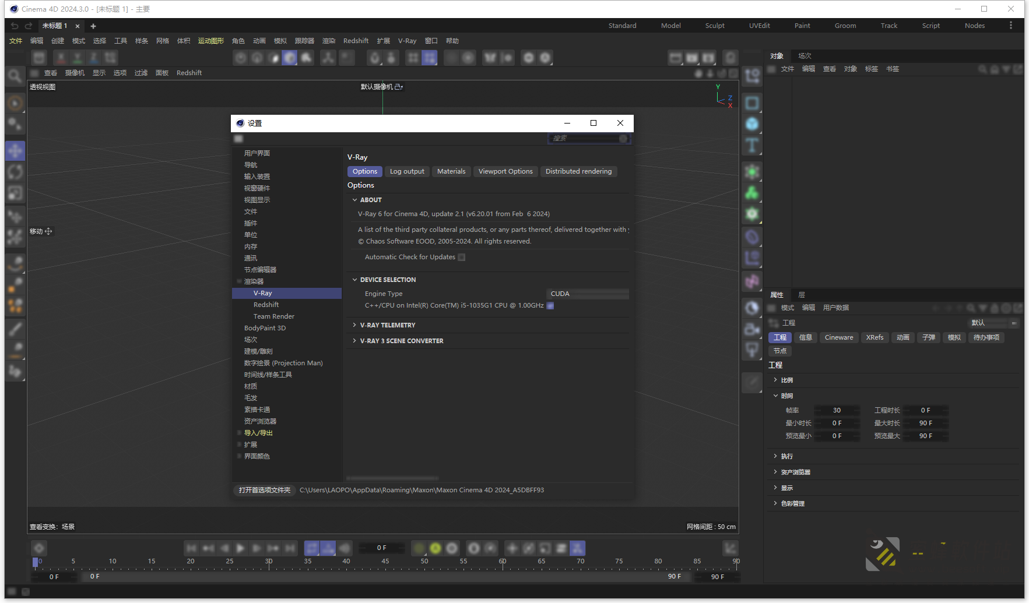Add a Light object
Image resolution: width=1029 pixels, height=603 pixels.
click(752, 350)
